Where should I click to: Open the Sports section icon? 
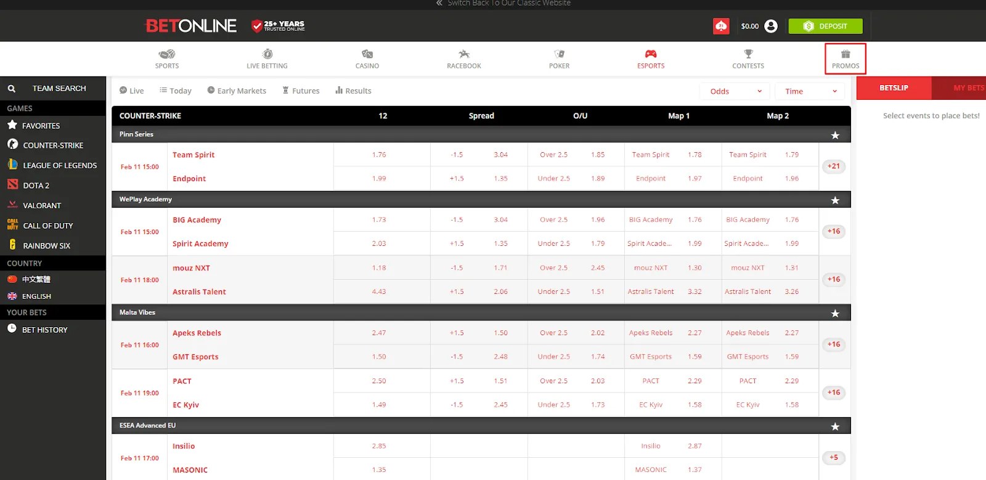(167, 54)
